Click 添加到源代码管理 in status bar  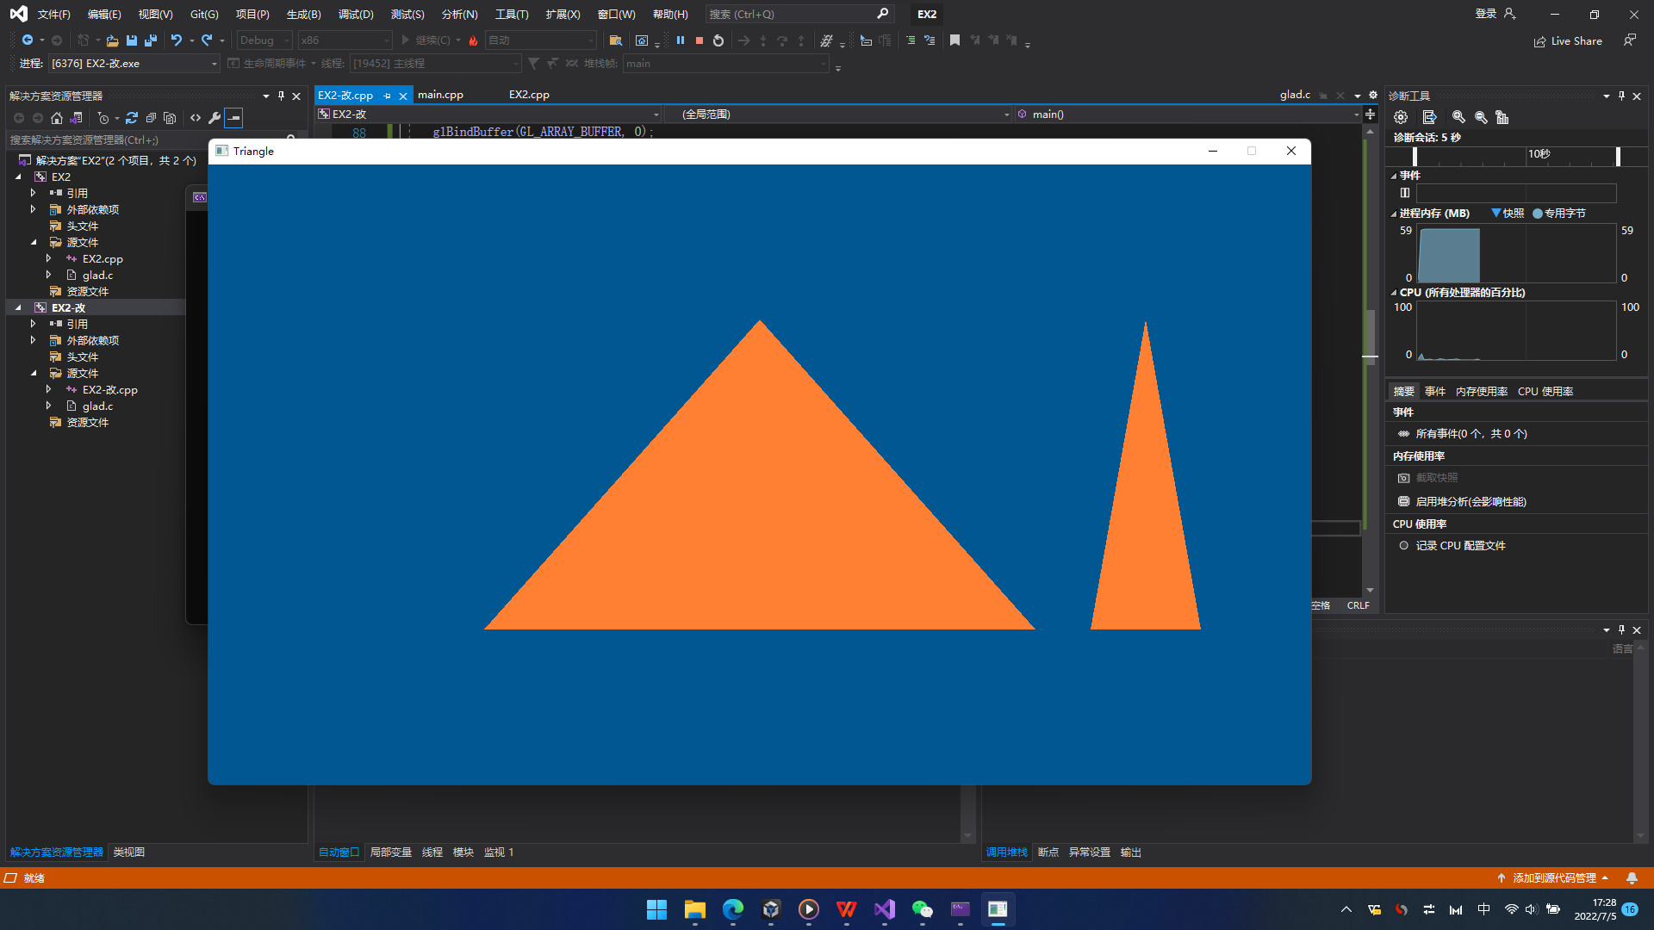[x=1554, y=877]
